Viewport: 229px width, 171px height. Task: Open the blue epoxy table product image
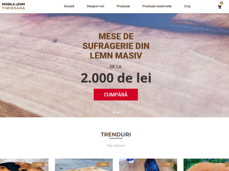[x=148, y=165]
